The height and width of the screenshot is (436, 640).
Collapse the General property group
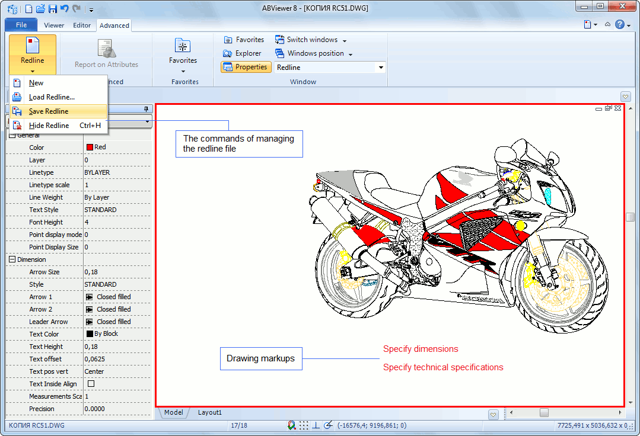(x=12, y=135)
